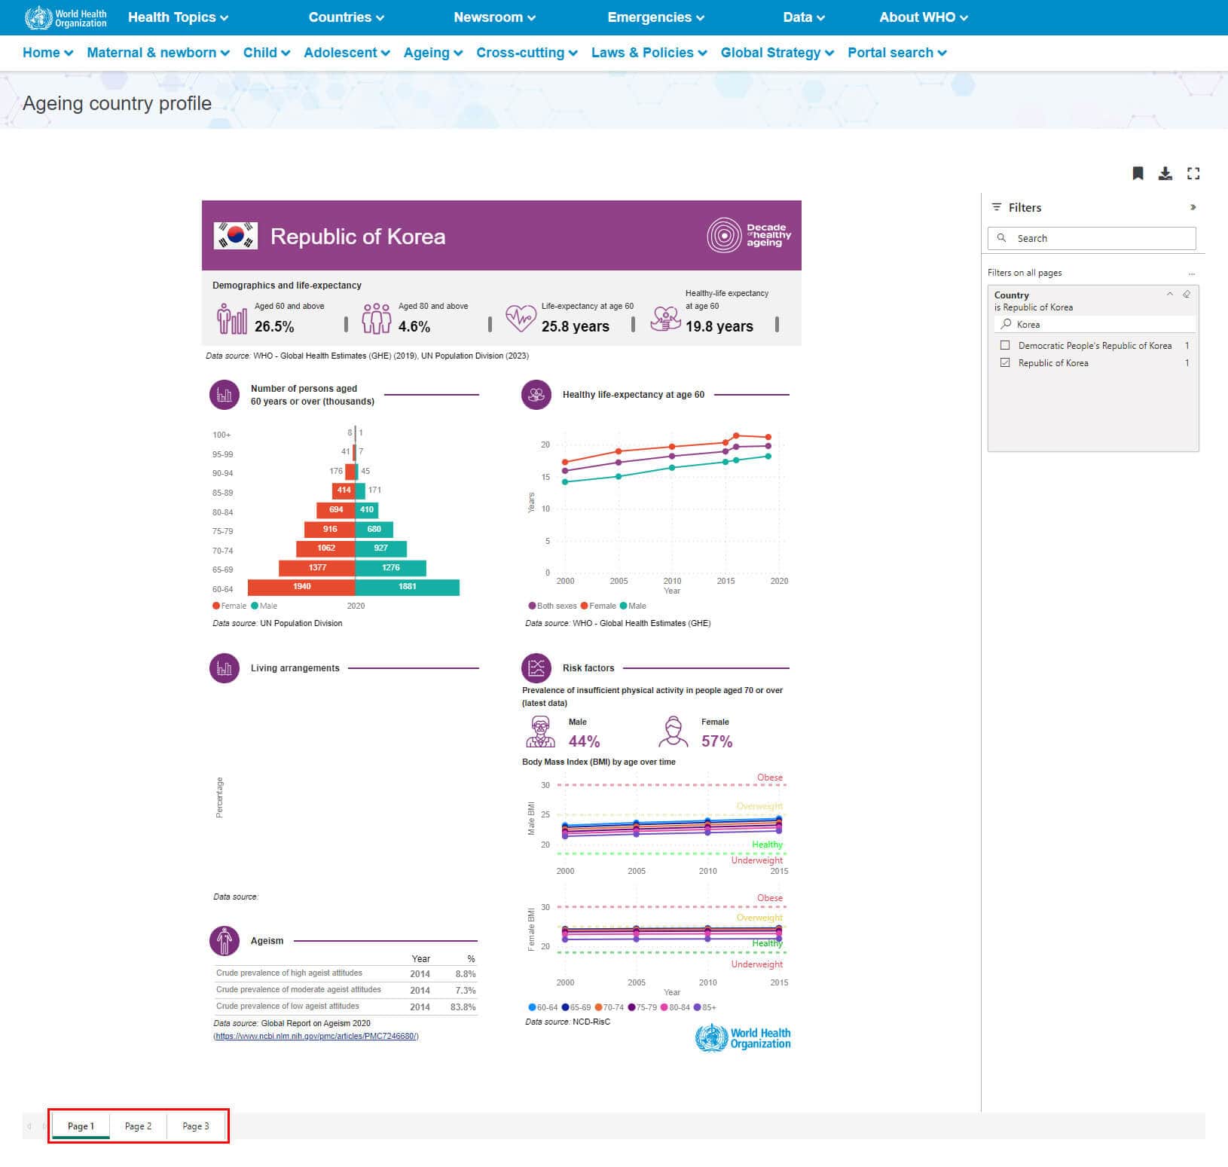Click the 57% female physical inactivity value
The height and width of the screenshot is (1167, 1228).
click(x=716, y=741)
